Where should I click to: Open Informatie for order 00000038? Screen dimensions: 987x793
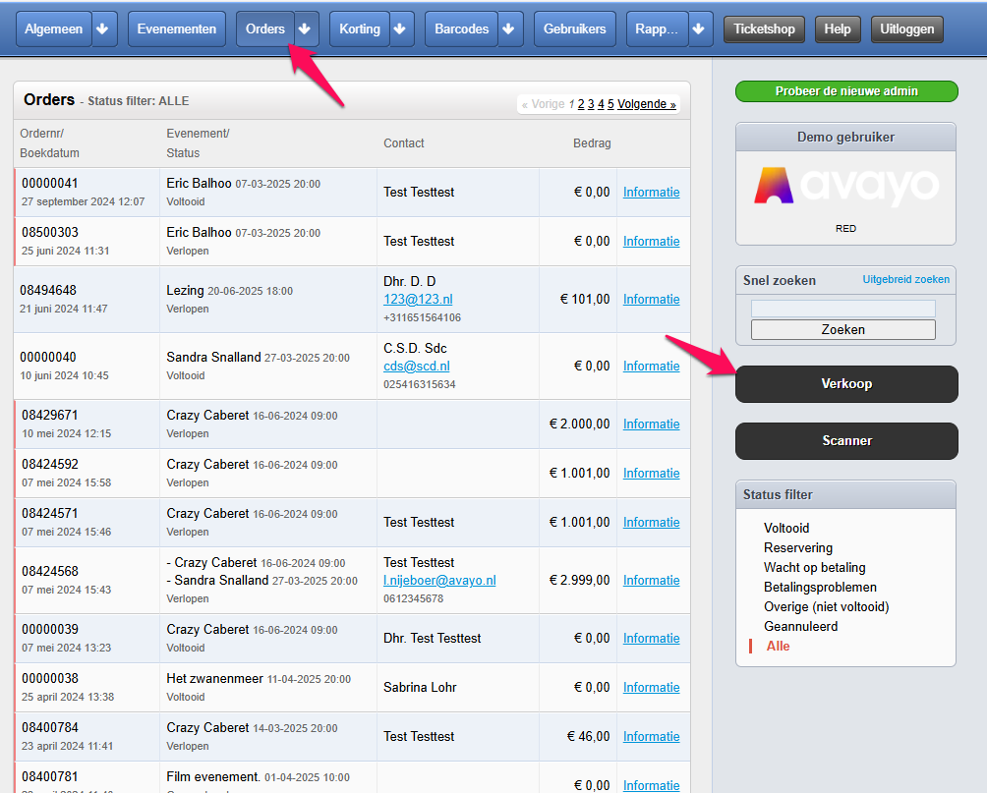point(652,687)
